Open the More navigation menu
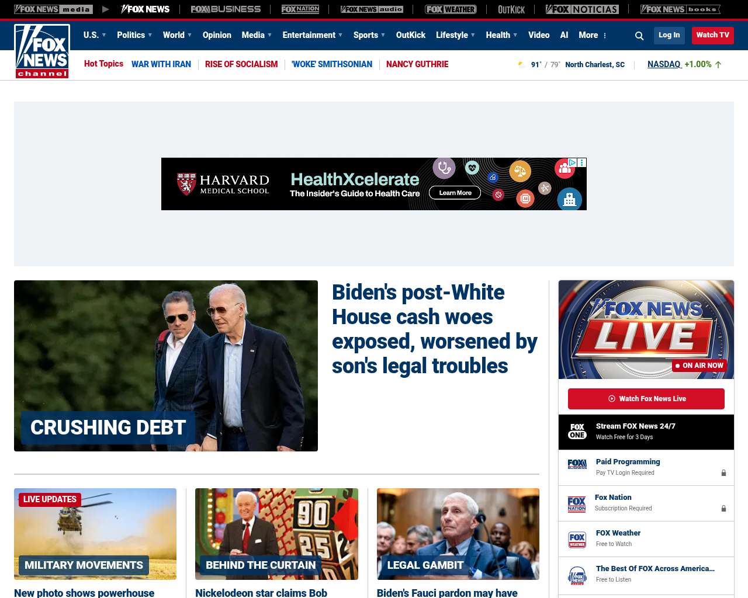This screenshot has width=748, height=598. (x=588, y=35)
